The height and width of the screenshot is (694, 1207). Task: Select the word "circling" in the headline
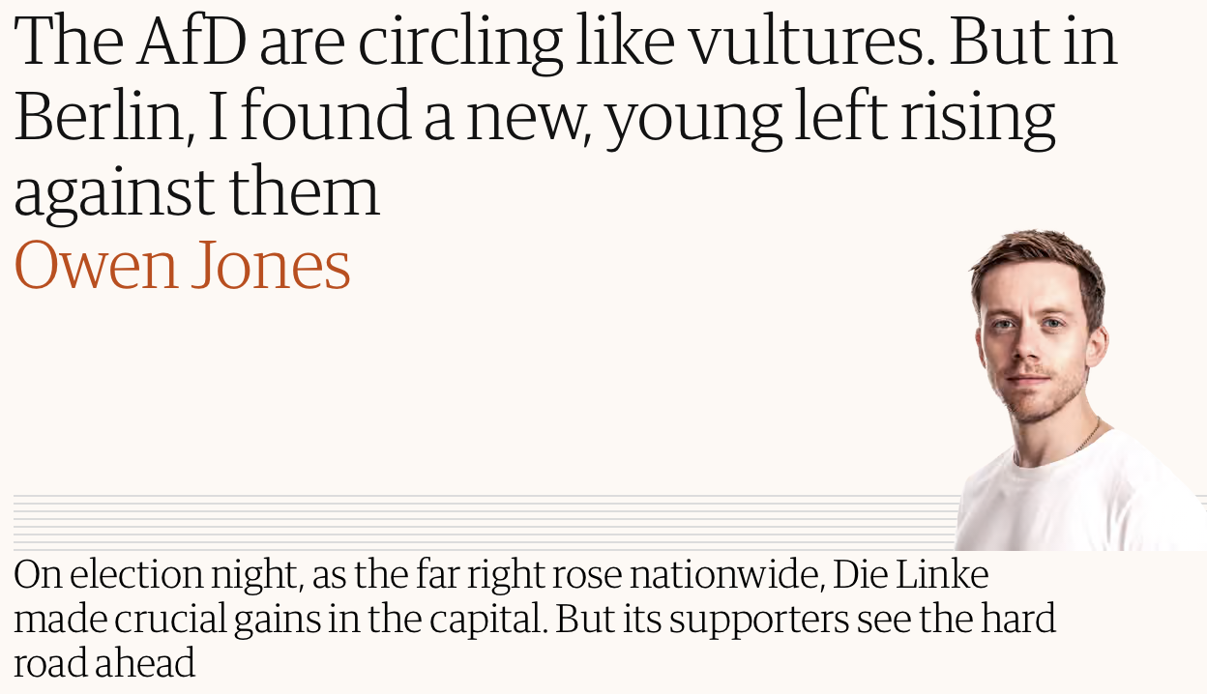pos(459,43)
